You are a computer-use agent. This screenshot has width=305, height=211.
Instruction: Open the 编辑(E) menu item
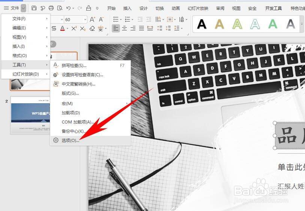point(26,28)
